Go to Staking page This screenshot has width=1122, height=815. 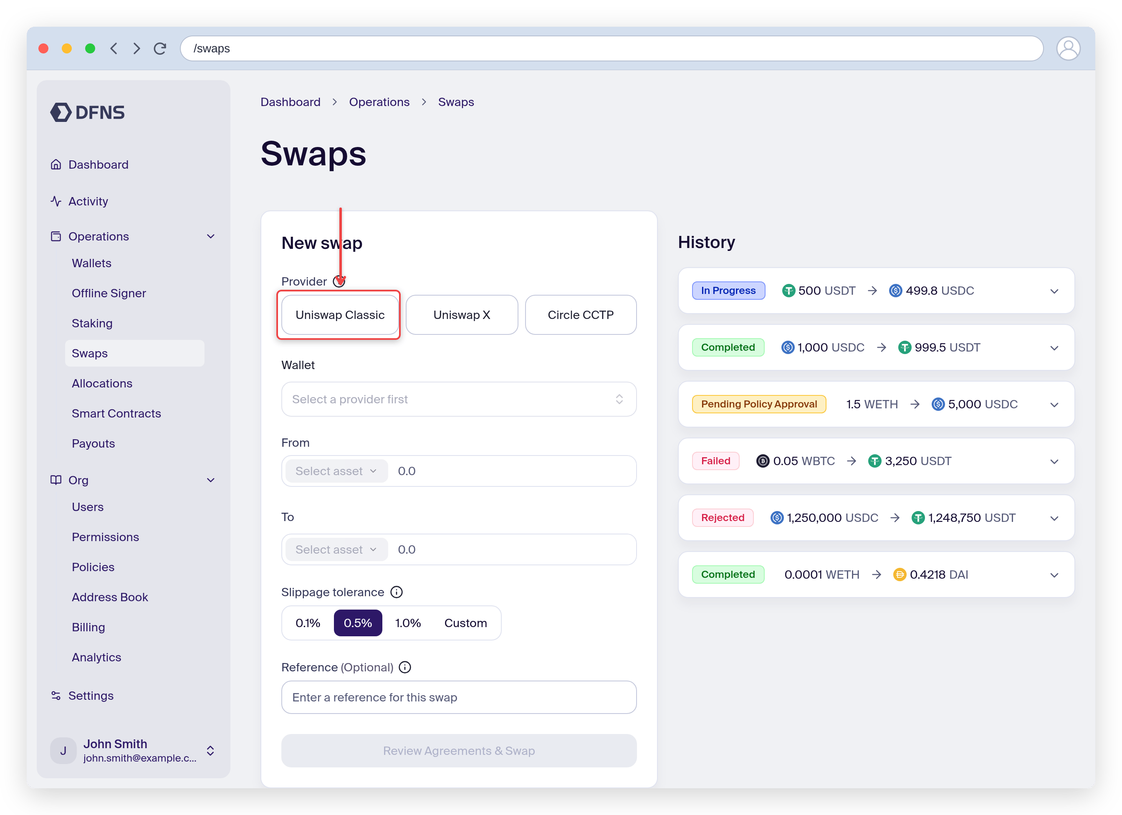pyautogui.click(x=92, y=324)
